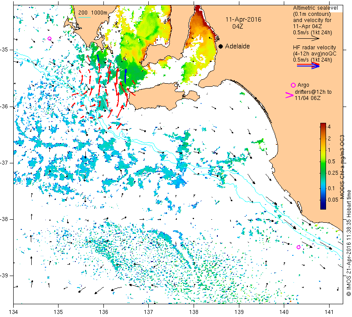Click the Argo float marker near 140.3E 38.5S
Image resolution: width=352 pixels, height=317 pixels.
(x=299, y=247)
